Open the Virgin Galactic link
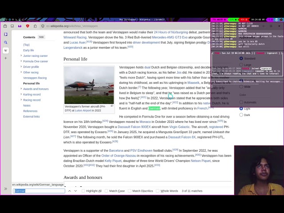 pyautogui.click(x=179, y=127)
